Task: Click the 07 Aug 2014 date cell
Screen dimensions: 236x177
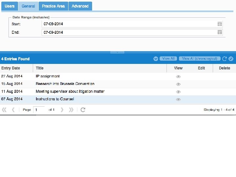Action: 12,99
